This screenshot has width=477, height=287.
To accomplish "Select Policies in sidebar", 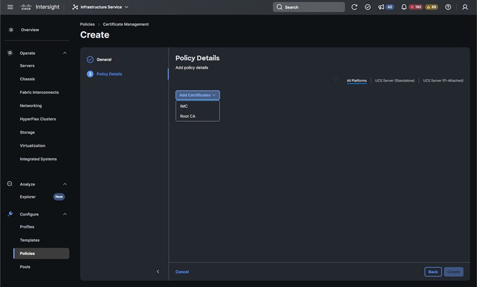I will [41, 253].
